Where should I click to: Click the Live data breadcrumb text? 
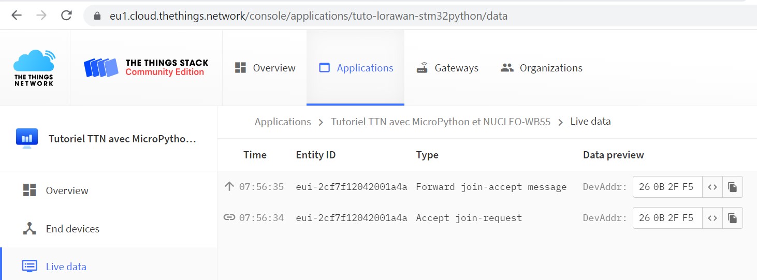point(590,122)
